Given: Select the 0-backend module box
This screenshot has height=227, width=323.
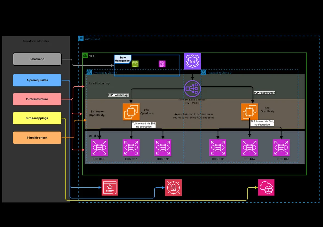Looking at the screenshot, I should tap(37, 59).
